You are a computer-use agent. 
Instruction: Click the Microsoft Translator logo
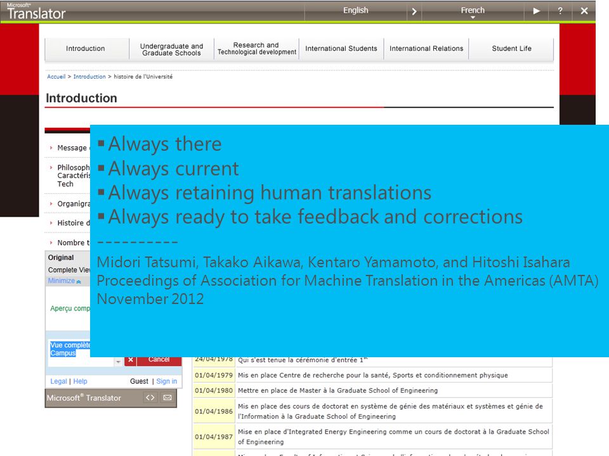tap(36, 11)
